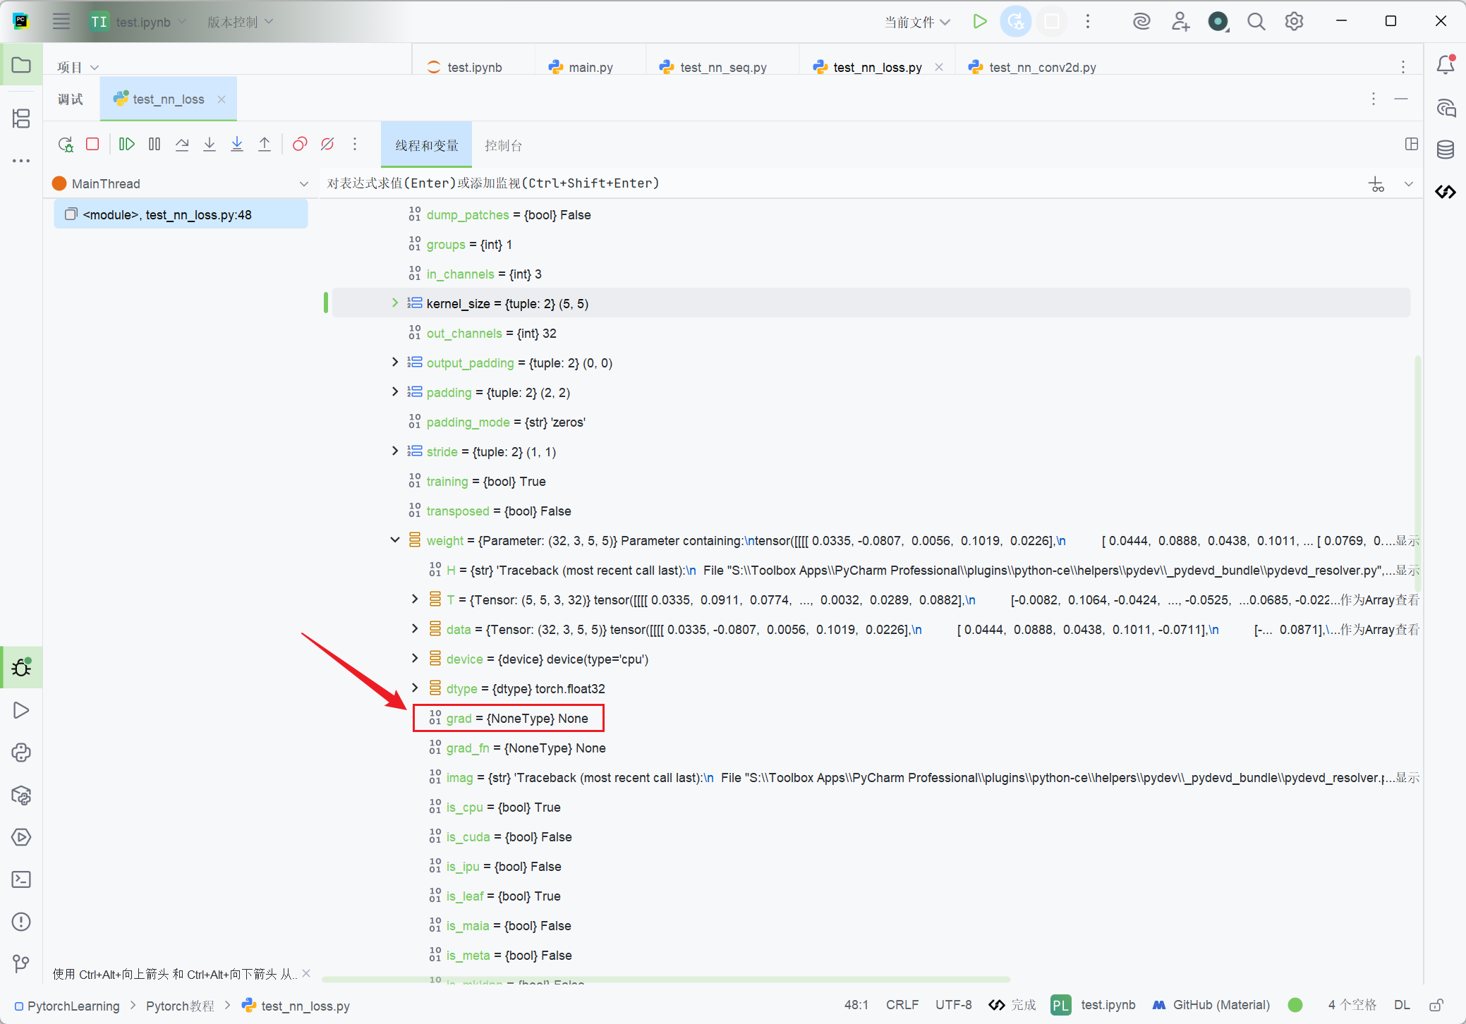This screenshot has height=1024, width=1466.
Task: Click the Step Into icon
Action: (x=210, y=145)
